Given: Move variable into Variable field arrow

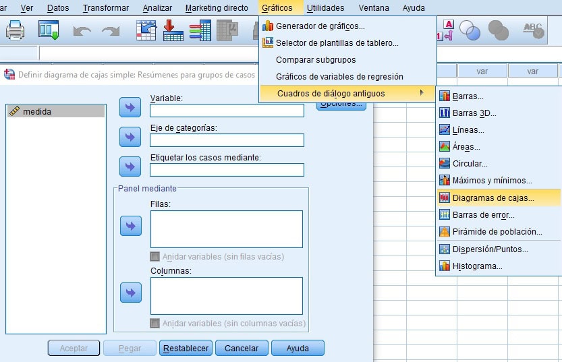Looking at the screenshot, I should click(130, 107).
